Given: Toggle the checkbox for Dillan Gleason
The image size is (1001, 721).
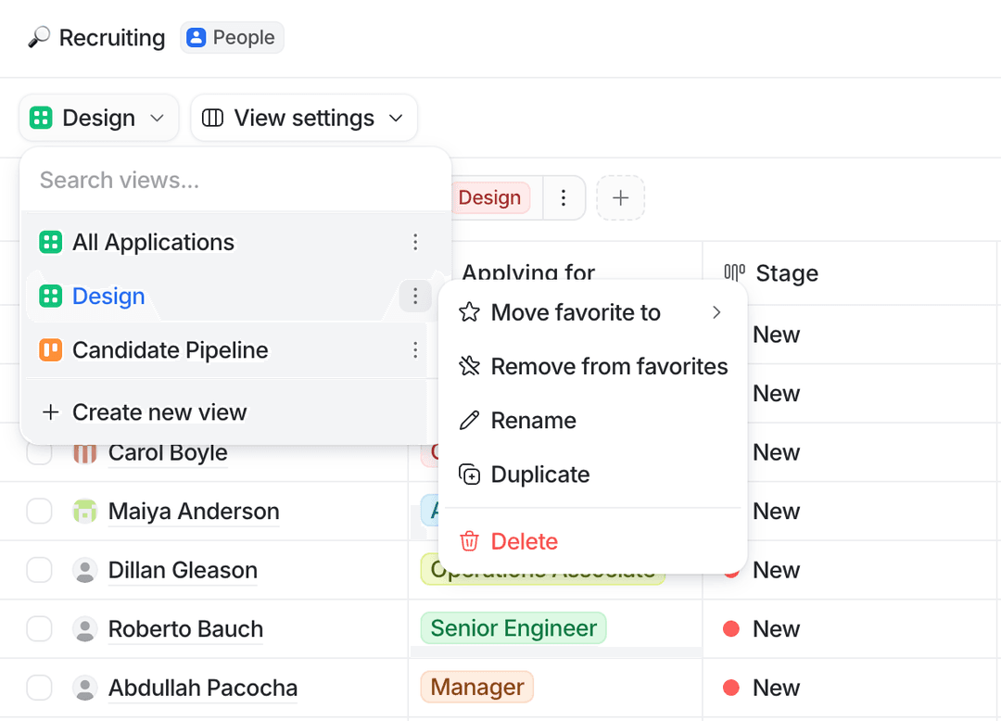Looking at the screenshot, I should click(x=39, y=570).
